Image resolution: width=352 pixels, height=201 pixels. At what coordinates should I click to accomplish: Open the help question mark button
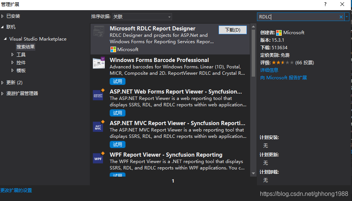[325, 4]
